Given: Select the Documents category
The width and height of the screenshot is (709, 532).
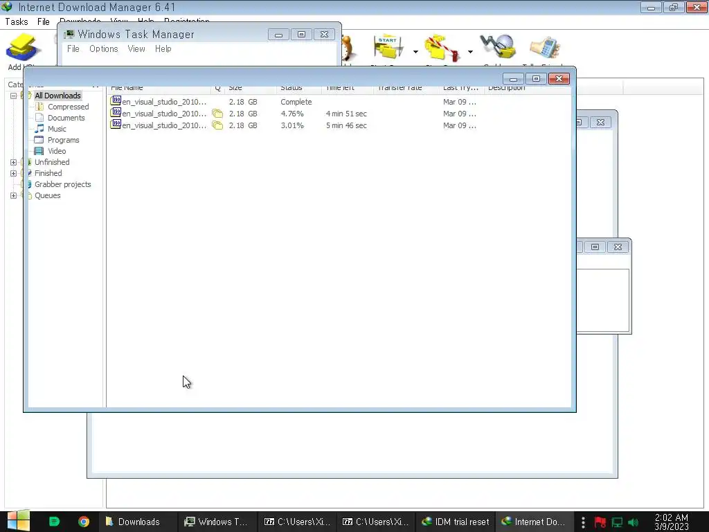Looking at the screenshot, I should (66, 118).
